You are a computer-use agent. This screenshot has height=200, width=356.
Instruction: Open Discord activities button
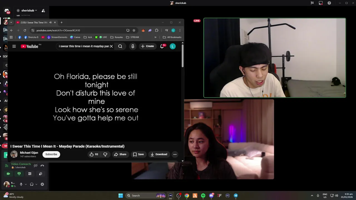pos(30,174)
